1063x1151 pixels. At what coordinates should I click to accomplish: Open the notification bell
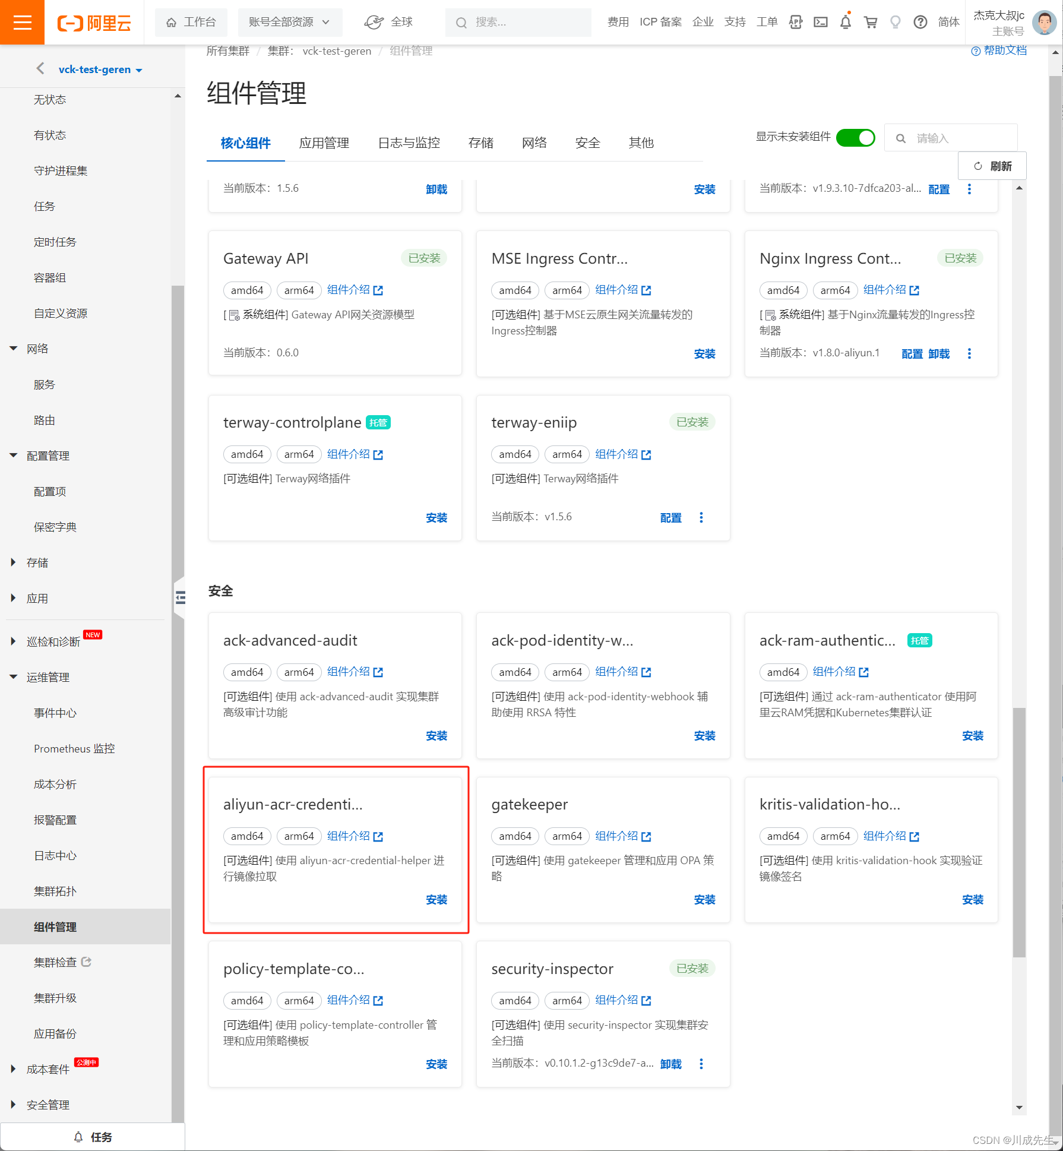pos(845,23)
